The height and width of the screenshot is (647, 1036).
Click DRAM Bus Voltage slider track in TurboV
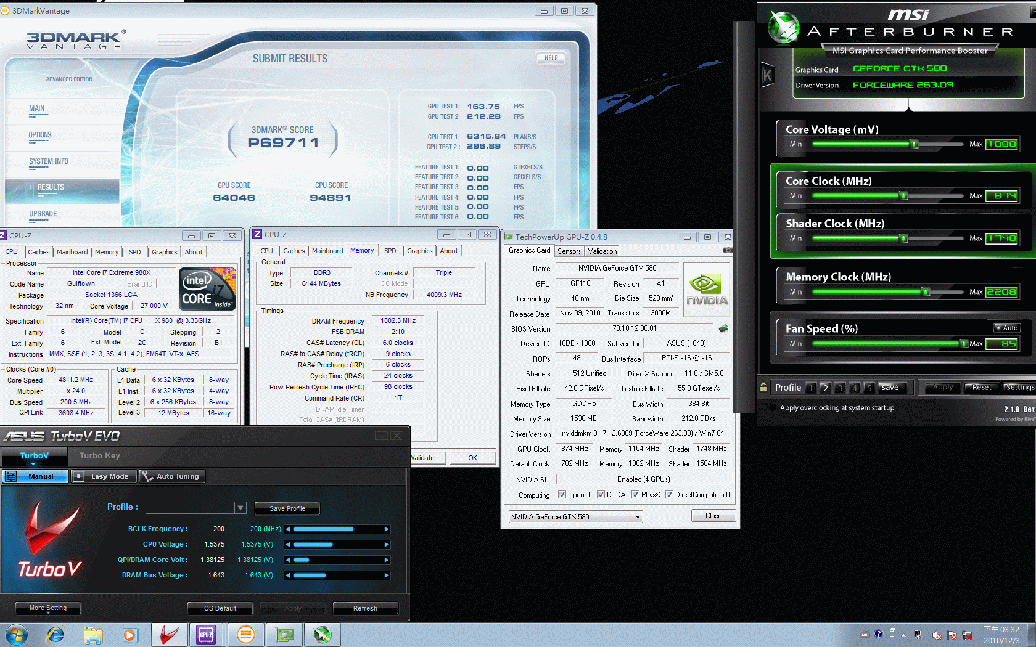(337, 576)
